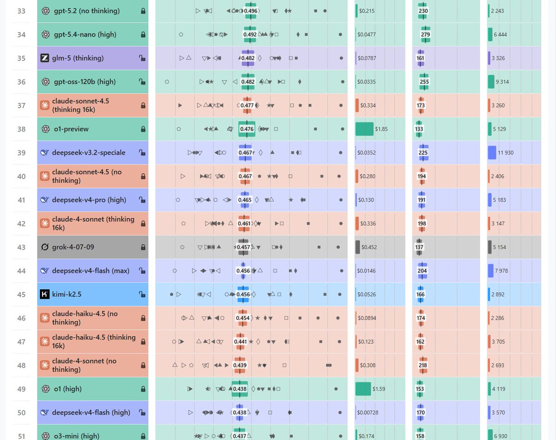Open the kimi-k2.5 model name

(67, 294)
